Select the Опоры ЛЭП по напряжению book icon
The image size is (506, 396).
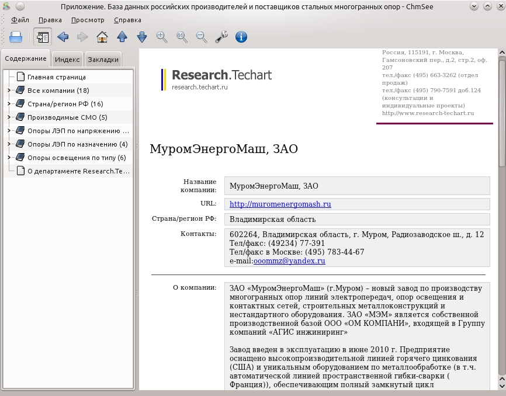pyautogui.click(x=20, y=130)
